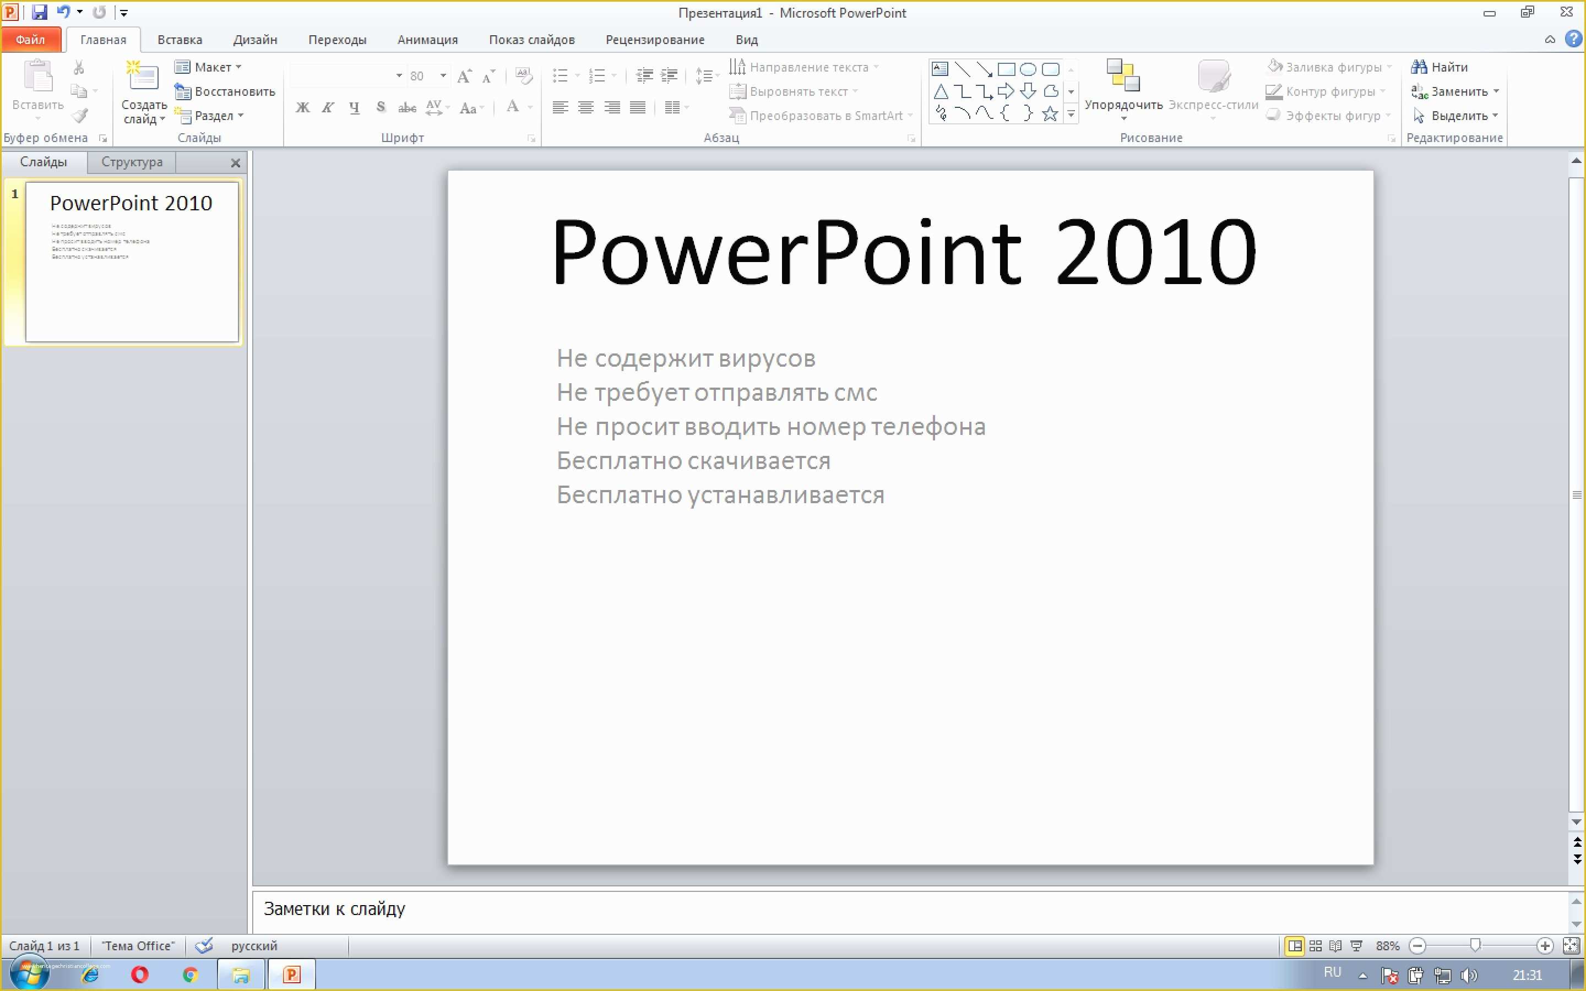
Task: Switch to the Анимация tab
Action: click(427, 39)
